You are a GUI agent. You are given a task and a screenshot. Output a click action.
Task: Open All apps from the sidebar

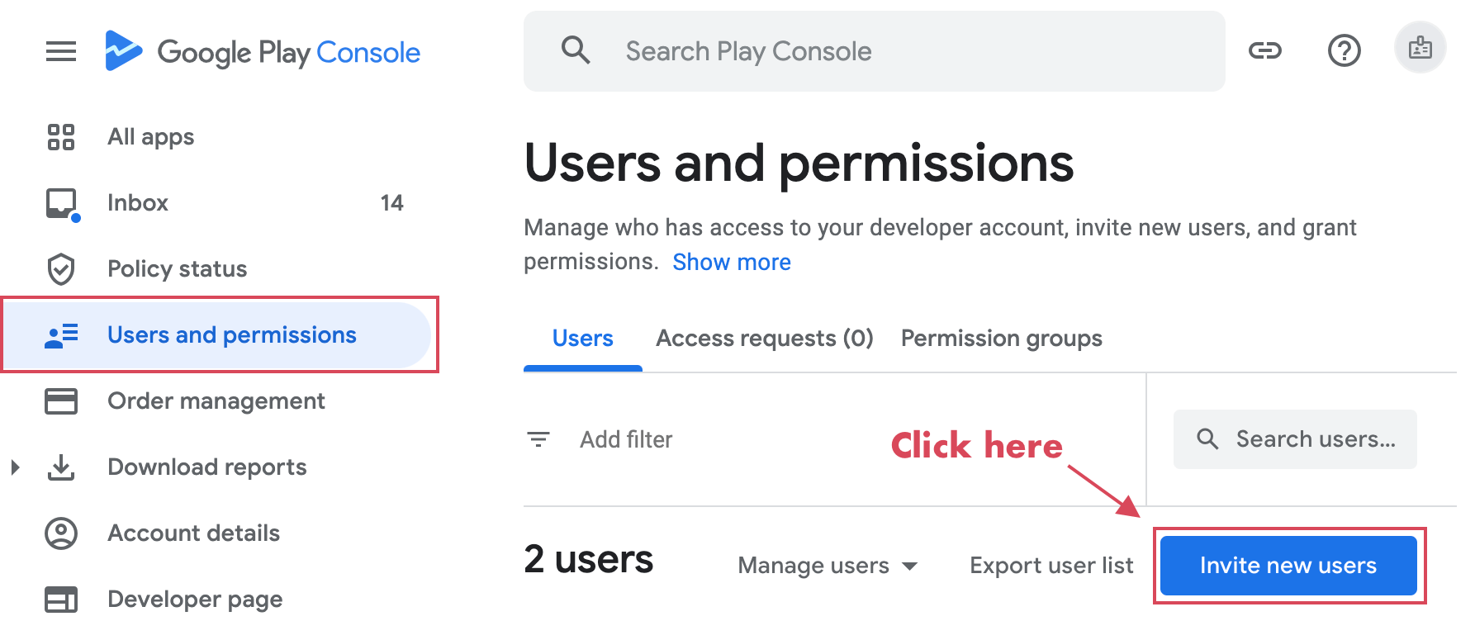[x=150, y=137]
